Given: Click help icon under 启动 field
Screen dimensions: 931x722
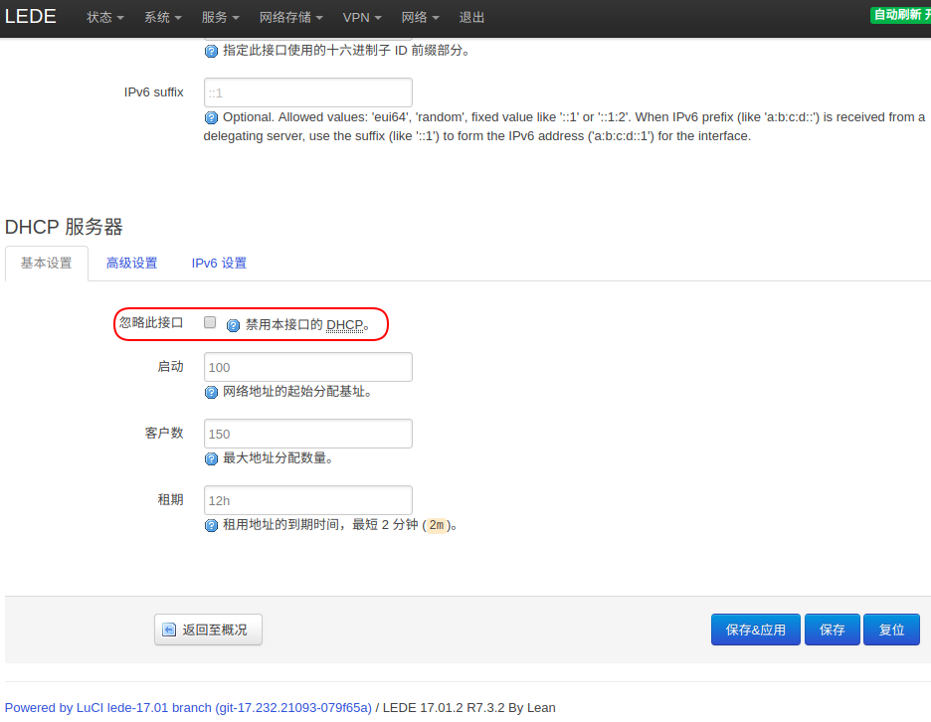Looking at the screenshot, I should (x=211, y=392).
